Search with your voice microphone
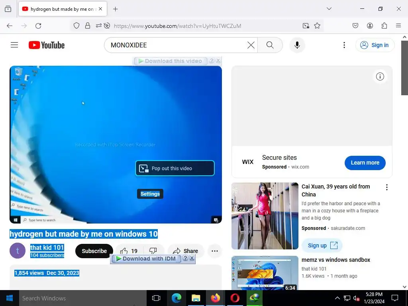This screenshot has width=408, height=306. [x=297, y=45]
